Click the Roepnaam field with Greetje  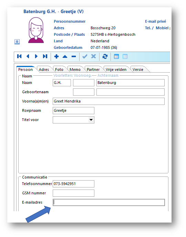tap(74, 111)
